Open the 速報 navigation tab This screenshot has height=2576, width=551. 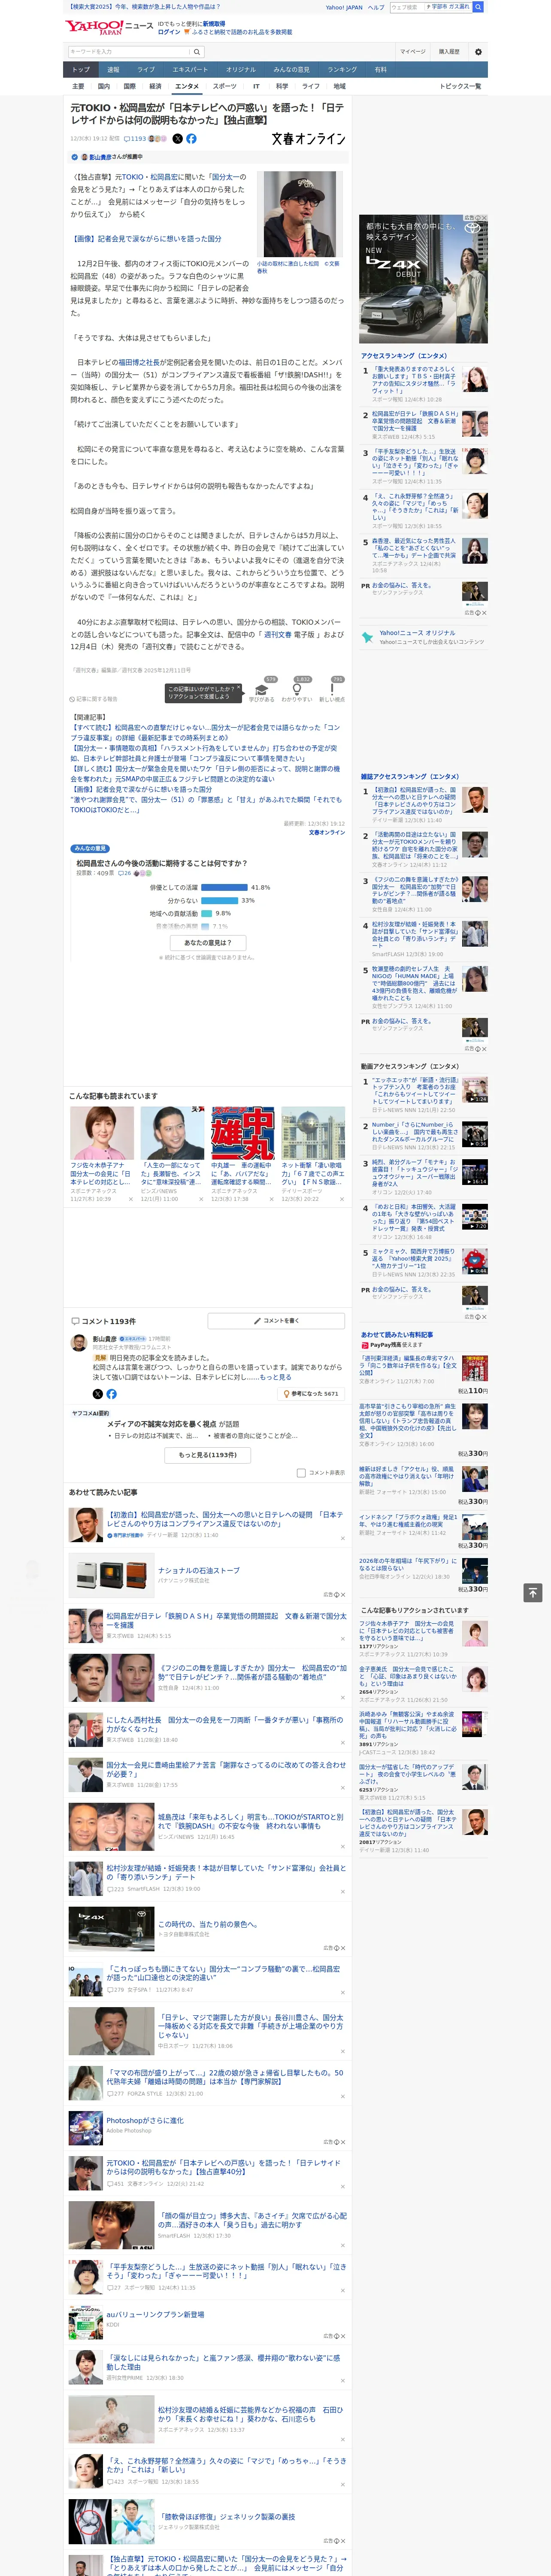(x=113, y=70)
